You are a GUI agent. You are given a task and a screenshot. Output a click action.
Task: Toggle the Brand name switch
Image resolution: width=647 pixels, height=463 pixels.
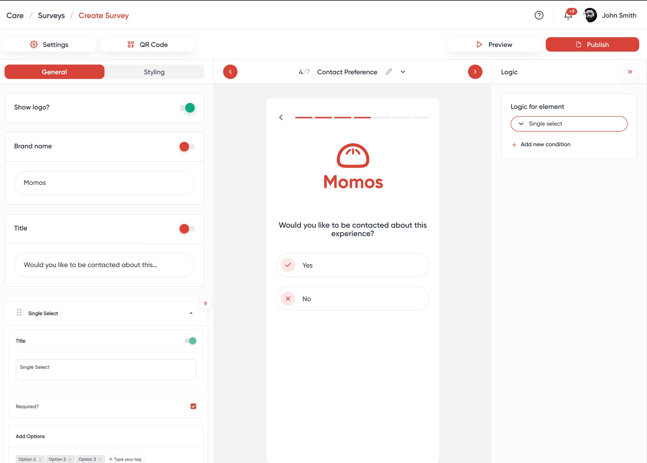click(187, 147)
